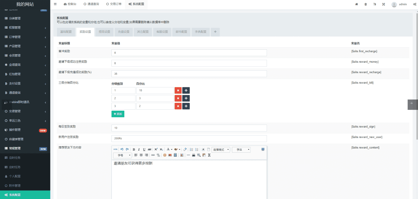Insert emoticon using the smiley icon

[165, 155]
